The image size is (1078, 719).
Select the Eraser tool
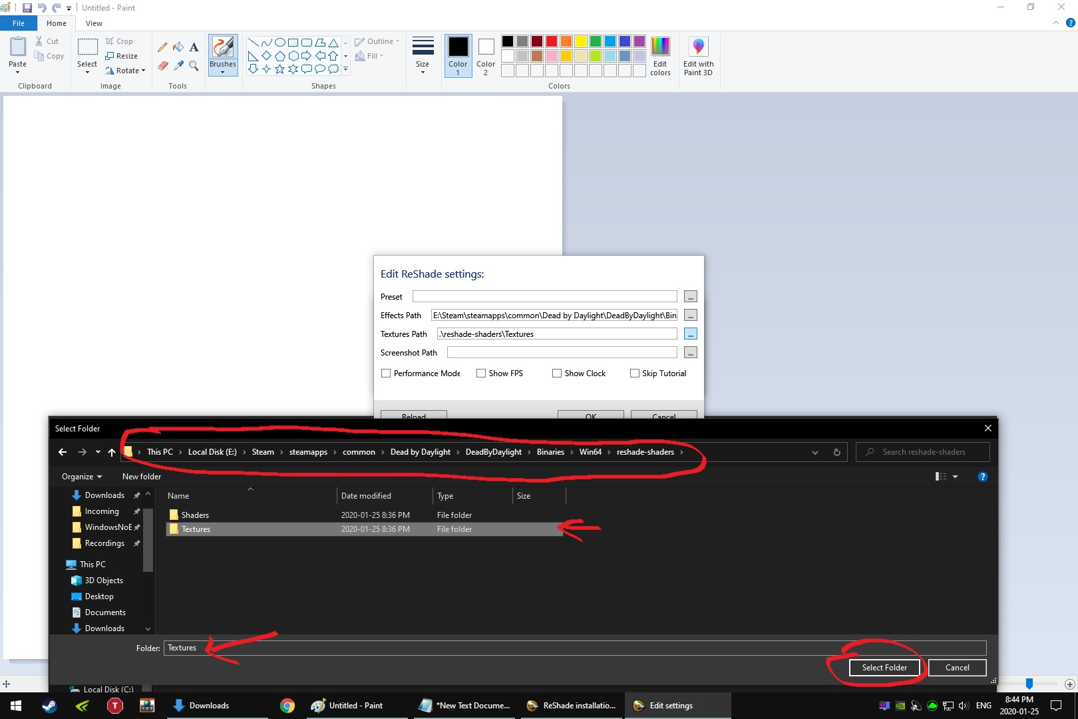(x=162, y=66)
